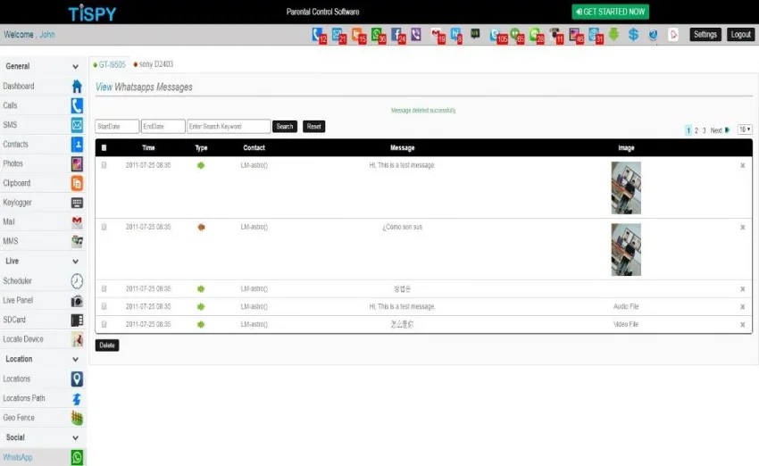Click the Dashboard home icon in sidebar
Image resolution: width=759 pixels, height=466 pixels.
coord(77,86)
